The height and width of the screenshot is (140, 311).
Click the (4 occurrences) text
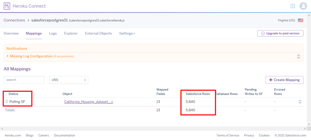(64, 56)
